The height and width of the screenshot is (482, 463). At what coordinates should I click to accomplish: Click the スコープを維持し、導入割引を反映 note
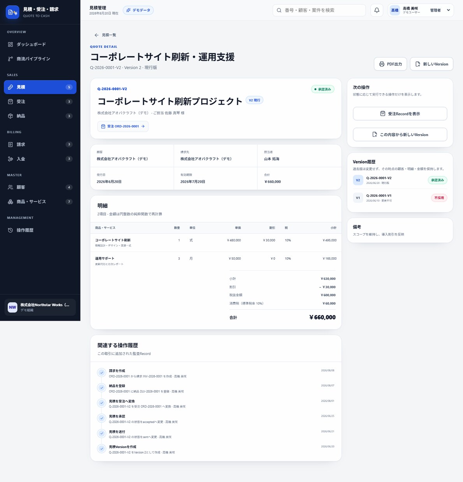click(378, 234)
